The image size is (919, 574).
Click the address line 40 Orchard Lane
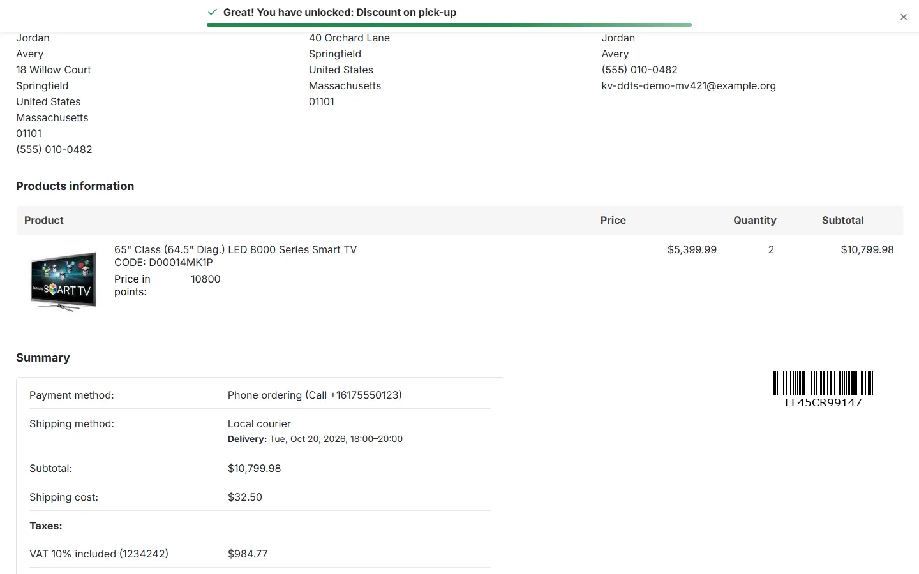(x=349, y=38)
